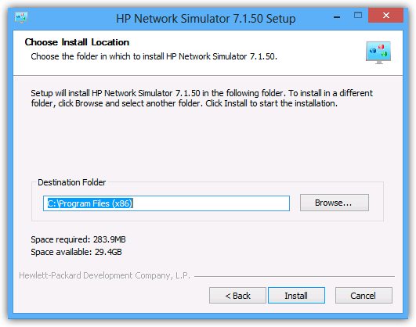
Task: Cancel the HP Network Simulator setup
Action: pos(364,295)
